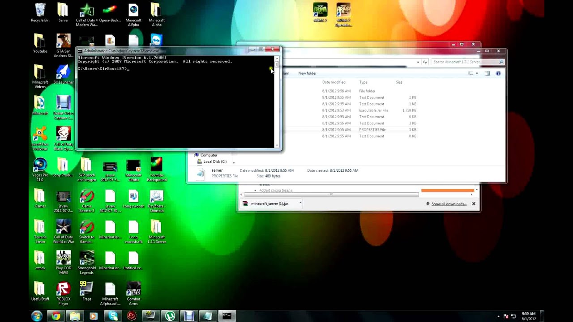Sort Explorer files by the Size column
This screenshot has height=322, width=573.
click(399, 82)
